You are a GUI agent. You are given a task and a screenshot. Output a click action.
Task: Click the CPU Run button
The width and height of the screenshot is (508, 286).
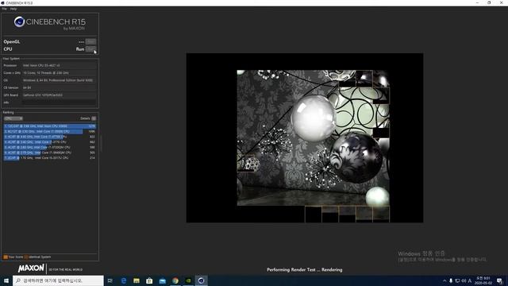tap(90, 49)
